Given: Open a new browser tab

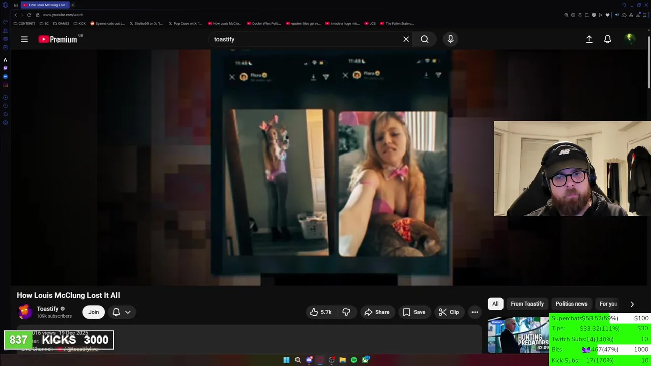Looking at the screenshot, I should tap(72, 5).
